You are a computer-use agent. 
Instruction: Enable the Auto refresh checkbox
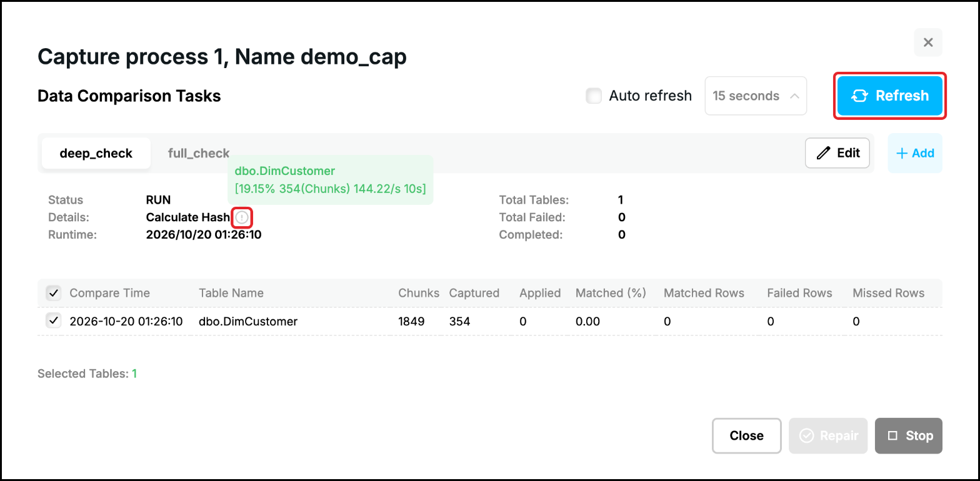click(x=594, y=96)
